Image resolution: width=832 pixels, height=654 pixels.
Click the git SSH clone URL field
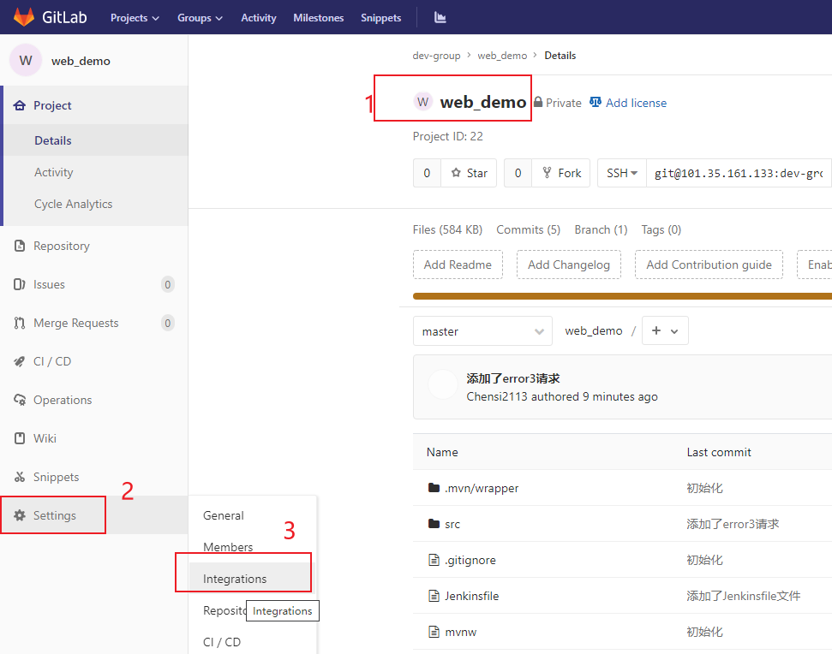click(x=739, y=173)
